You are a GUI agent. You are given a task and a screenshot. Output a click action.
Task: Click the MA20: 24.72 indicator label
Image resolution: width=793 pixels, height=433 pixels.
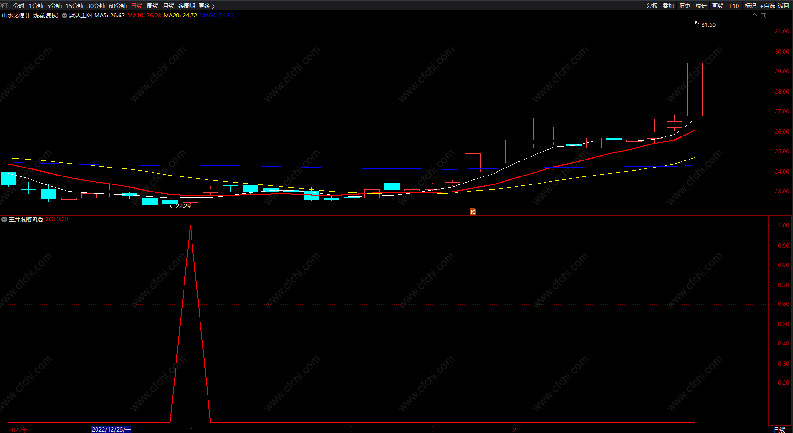[180, 16]
